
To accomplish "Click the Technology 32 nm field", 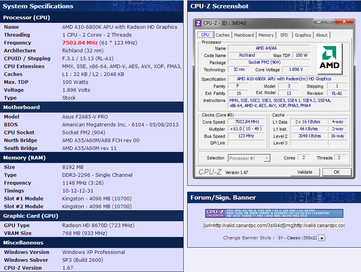I will coord(239,69).
